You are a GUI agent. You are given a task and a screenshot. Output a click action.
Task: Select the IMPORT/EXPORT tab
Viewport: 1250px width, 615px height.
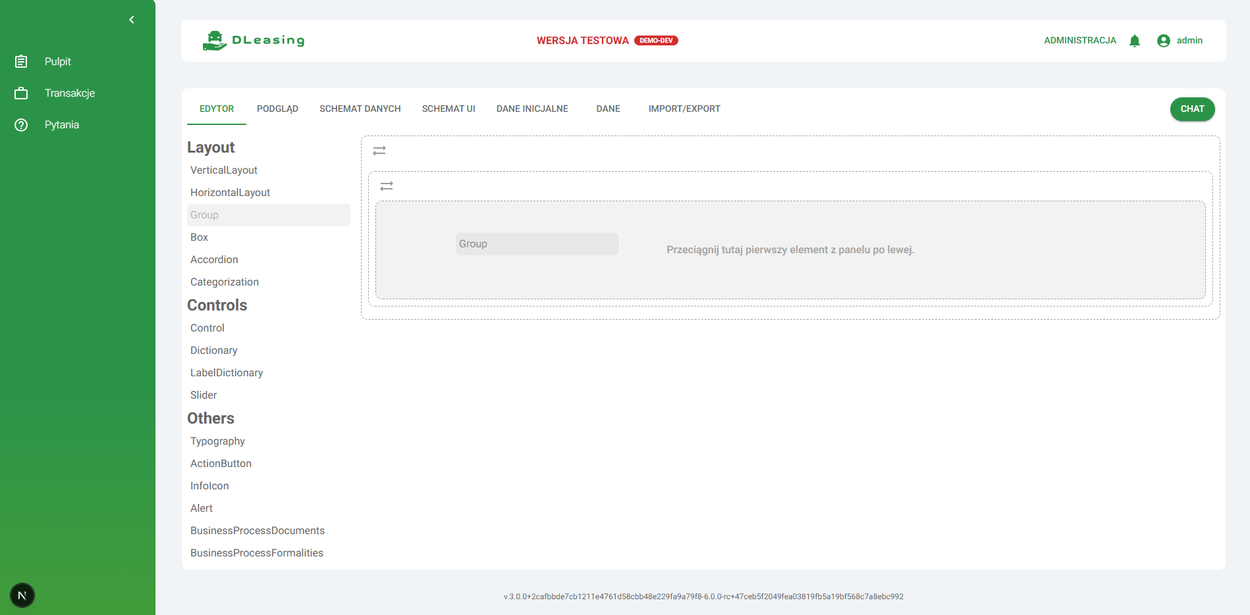(x=684, y=109)
